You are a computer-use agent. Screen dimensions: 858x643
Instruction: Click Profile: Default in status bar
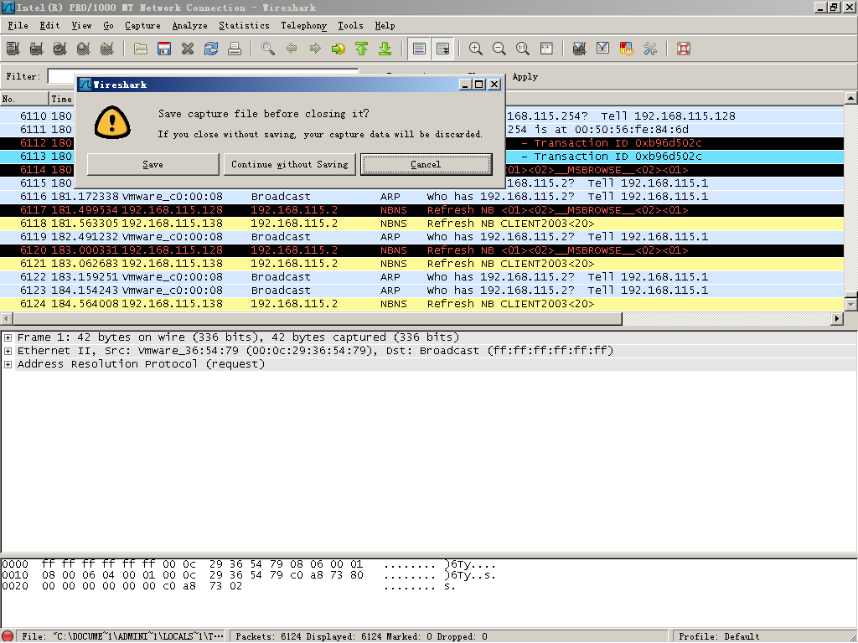tap(719, 636)
